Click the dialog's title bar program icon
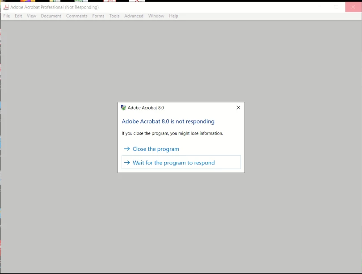 (123, 108)
